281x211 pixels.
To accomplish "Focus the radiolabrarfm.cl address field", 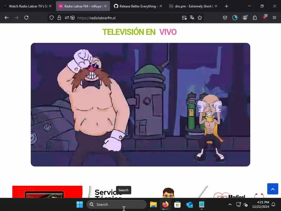I will [125, 18].
